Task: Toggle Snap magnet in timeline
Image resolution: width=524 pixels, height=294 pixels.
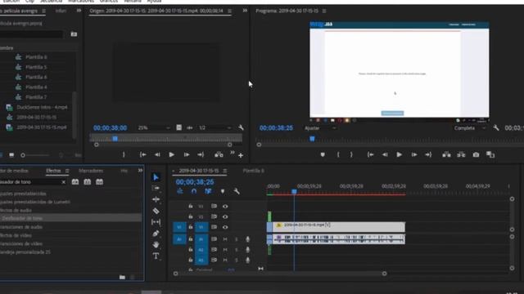Action: click(194, 191)
